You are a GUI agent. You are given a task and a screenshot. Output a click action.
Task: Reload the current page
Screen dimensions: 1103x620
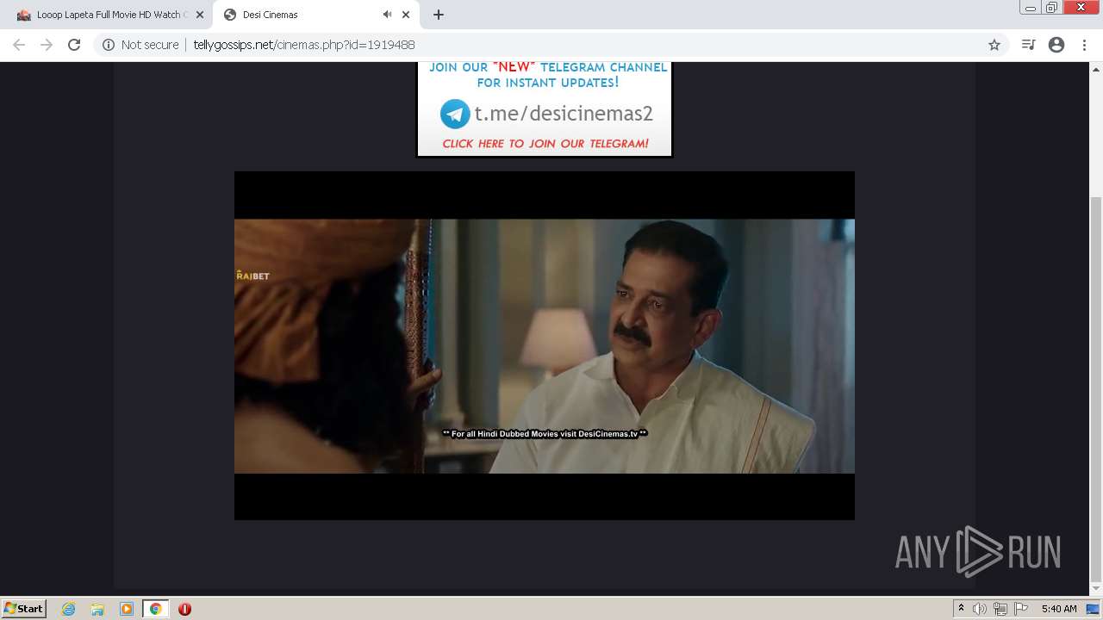74,45
